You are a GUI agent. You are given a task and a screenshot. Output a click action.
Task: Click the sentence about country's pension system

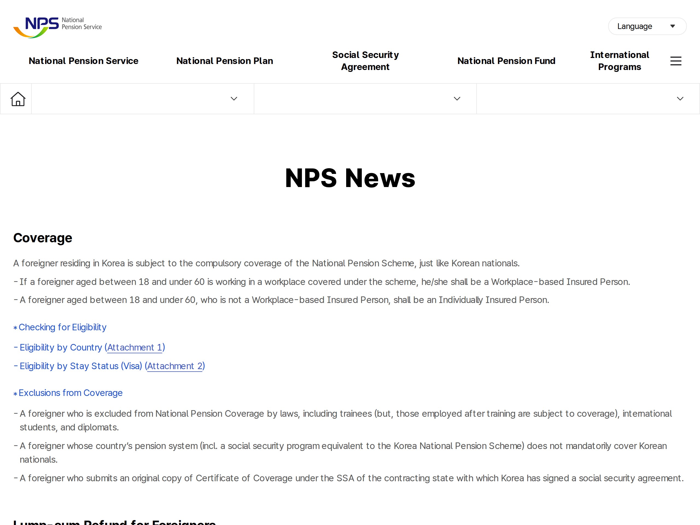(343, 453)
